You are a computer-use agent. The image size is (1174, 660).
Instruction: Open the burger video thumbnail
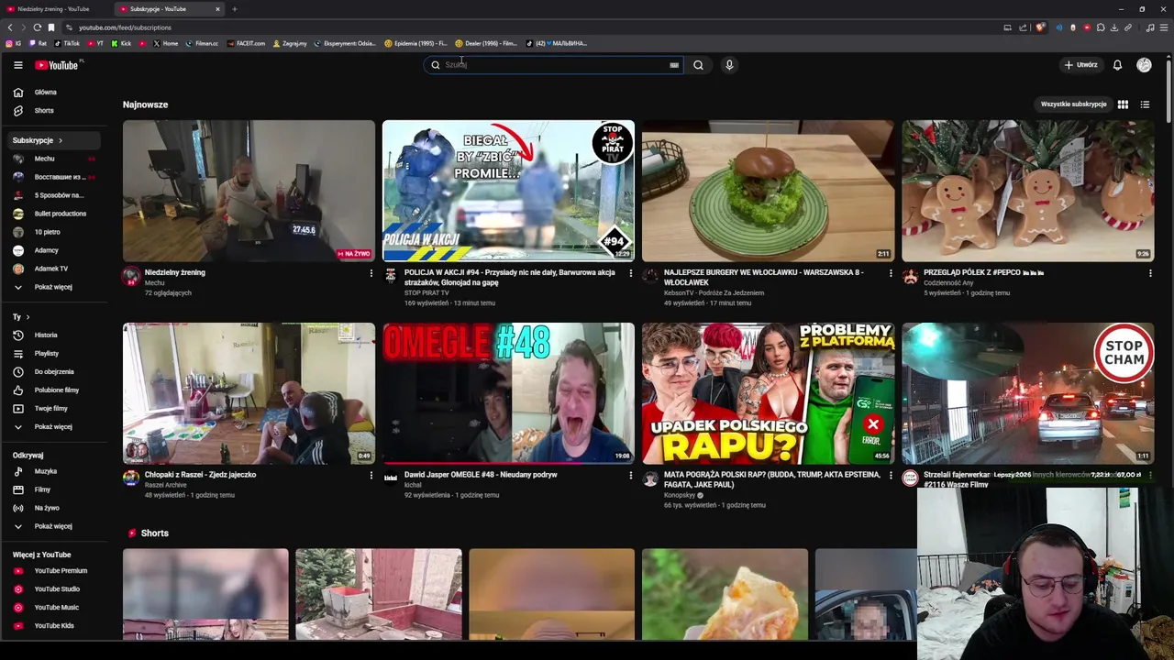768,191
